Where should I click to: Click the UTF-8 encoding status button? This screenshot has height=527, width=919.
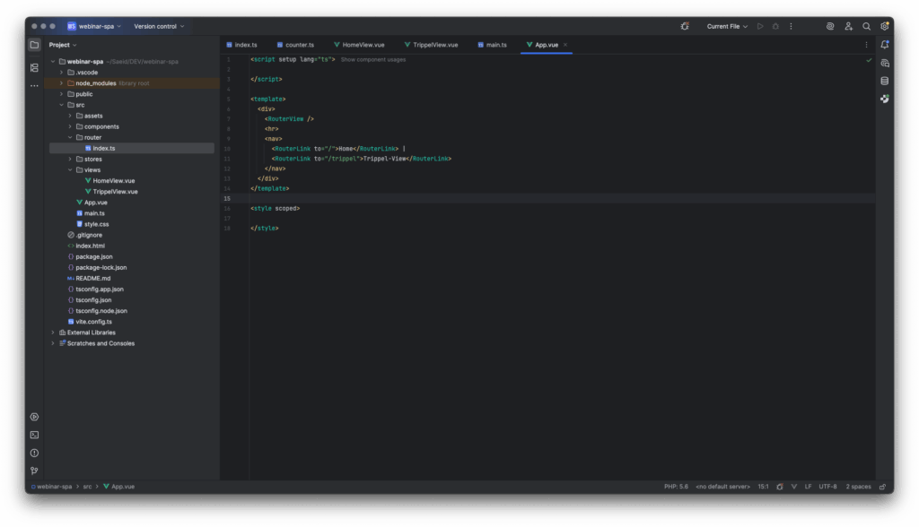pos(827,487)
